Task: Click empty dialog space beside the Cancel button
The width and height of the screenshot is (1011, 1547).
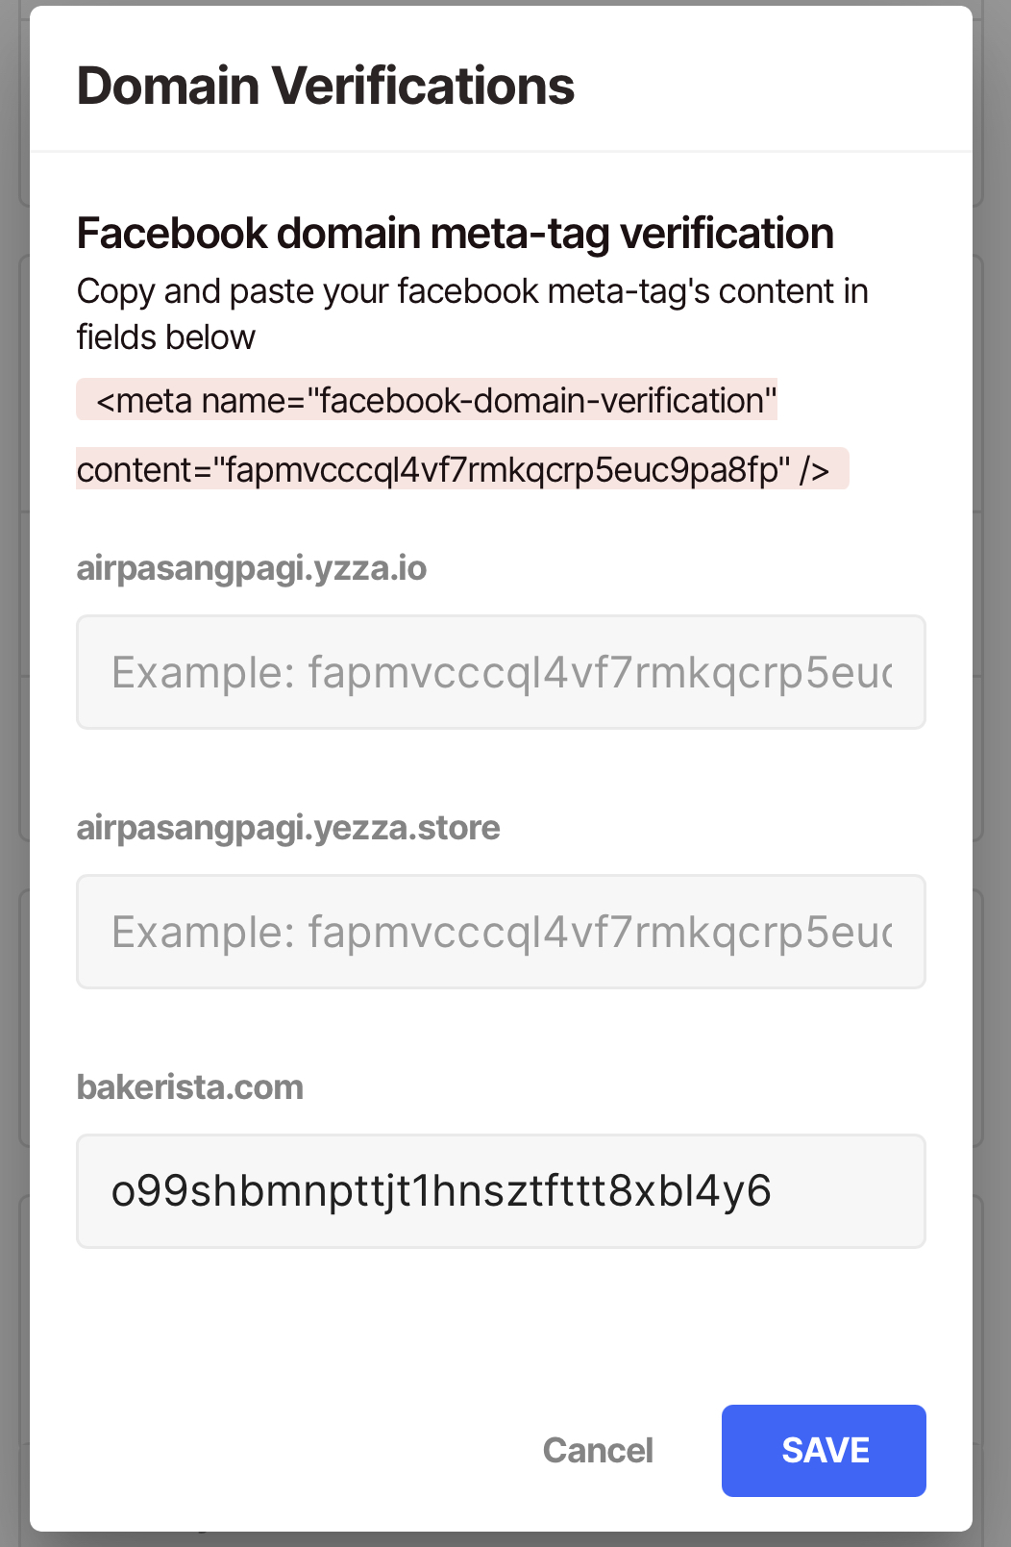Action: [x=288, y=1450]
